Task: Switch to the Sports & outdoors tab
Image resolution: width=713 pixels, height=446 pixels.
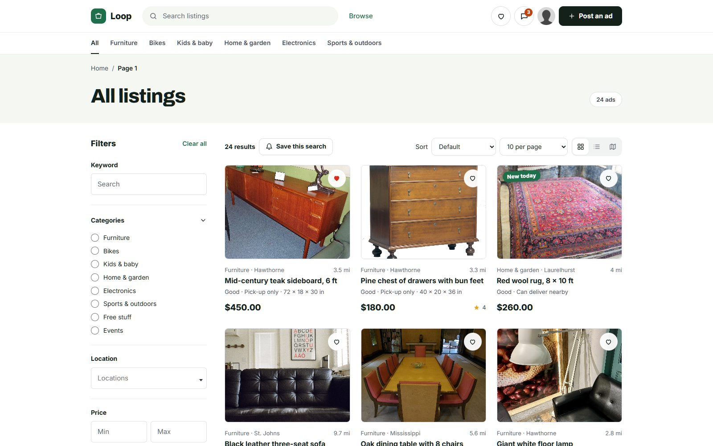Action: point(354,43)
